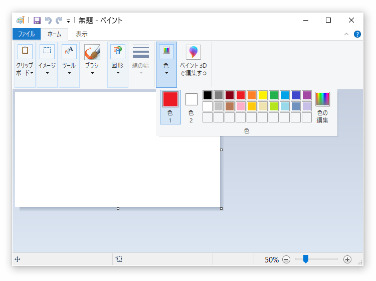The height and width of the screenshot is (281, 376).
Task: Pick the light yellow cream swatch
Action: 263,106
